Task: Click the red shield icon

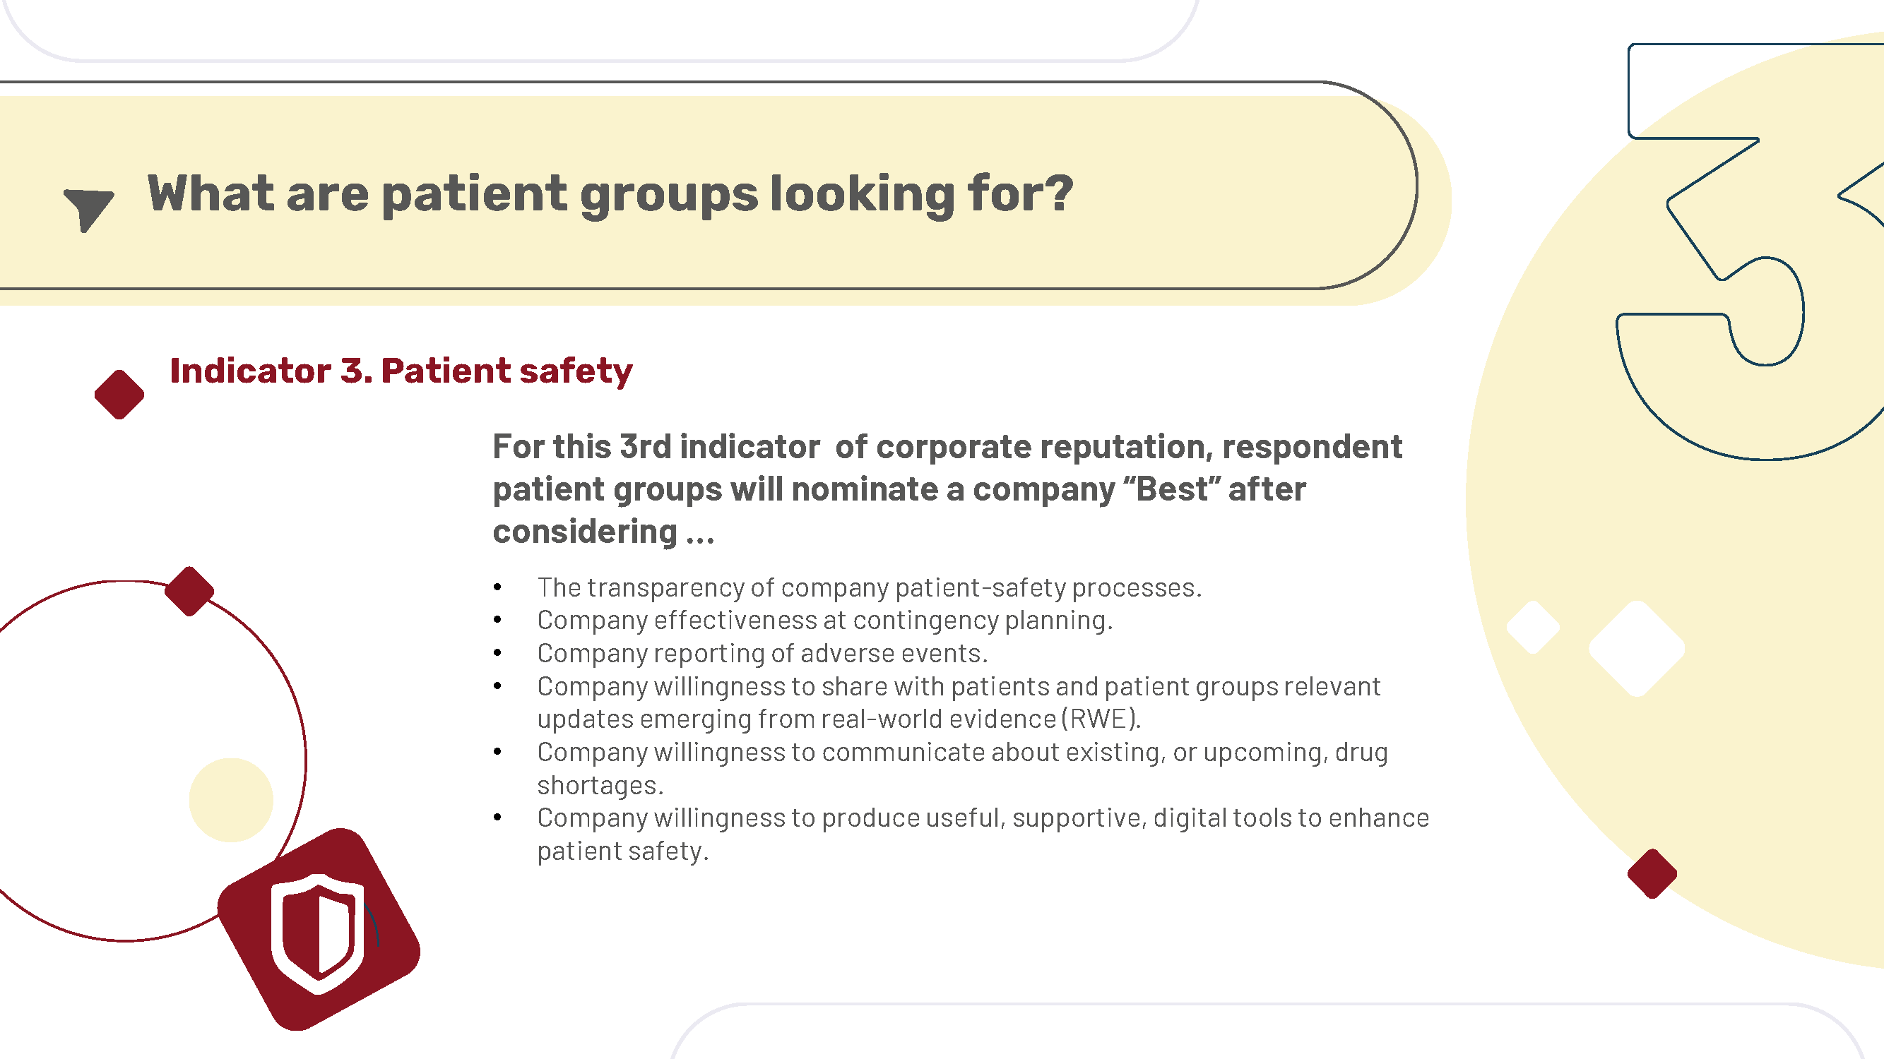Action: point(319,930)
